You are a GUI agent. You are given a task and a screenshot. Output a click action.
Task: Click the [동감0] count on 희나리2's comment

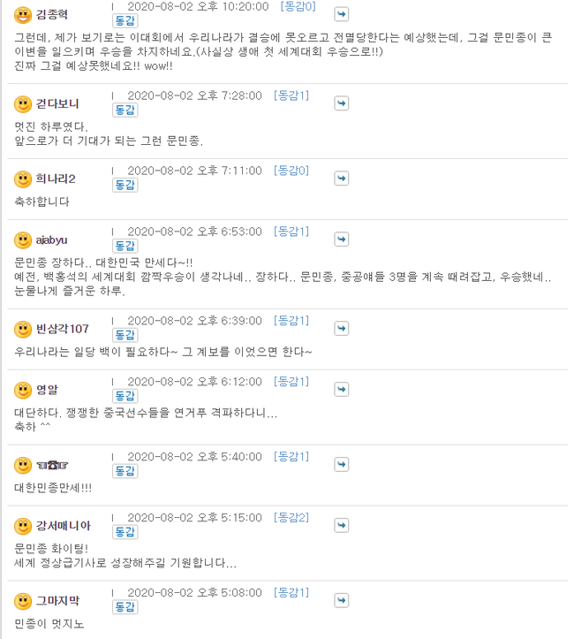[291, 171]
